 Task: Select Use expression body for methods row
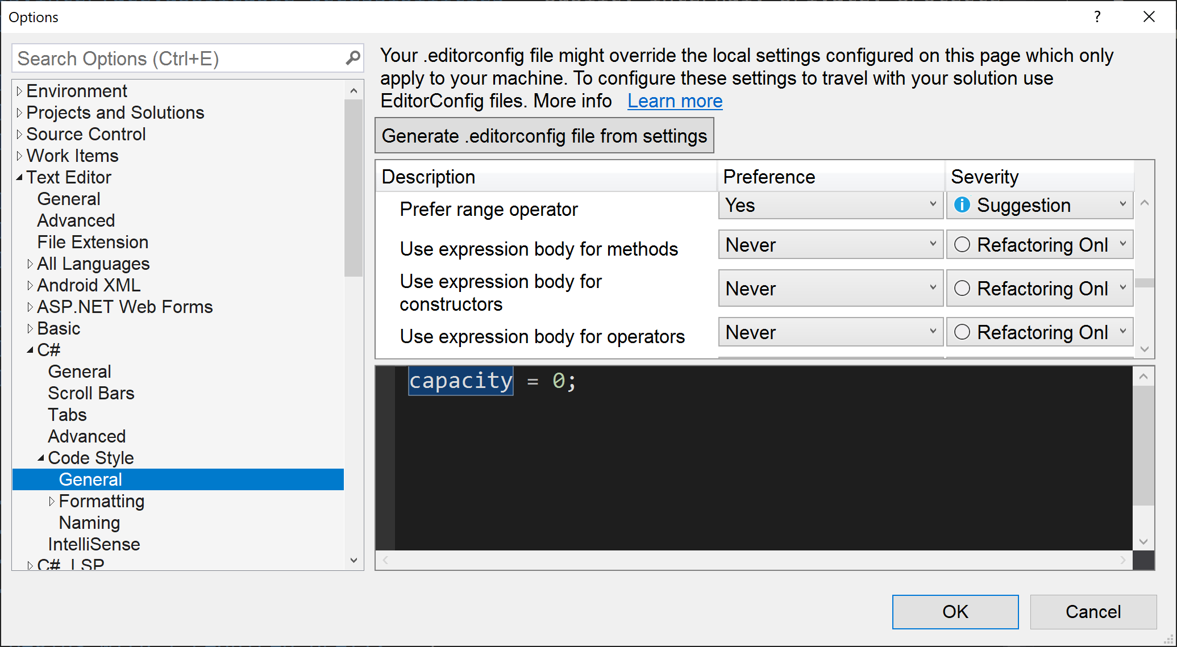pos(539,249)
